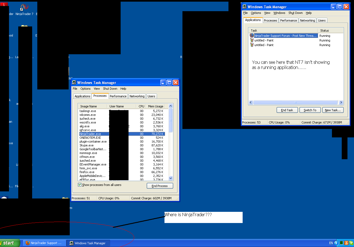
Task: Open Options menu in the Processes-view Task Manager
Action: [x=85, y=89]
